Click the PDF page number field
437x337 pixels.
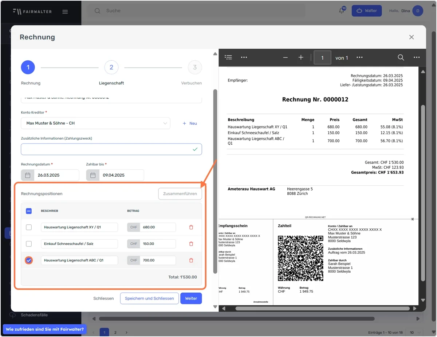coord(322,57)
